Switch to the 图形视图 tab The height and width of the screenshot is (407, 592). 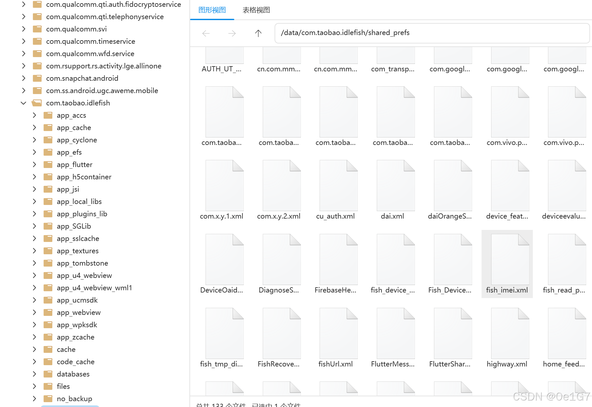pos(212,10)
